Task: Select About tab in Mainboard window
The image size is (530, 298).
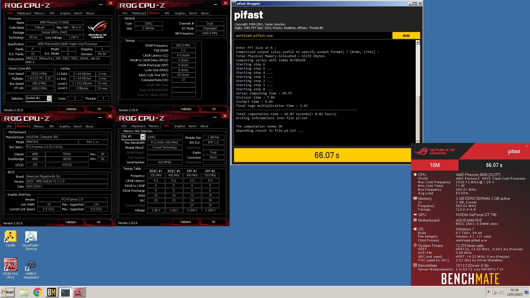Action: (x=89, y=126)
